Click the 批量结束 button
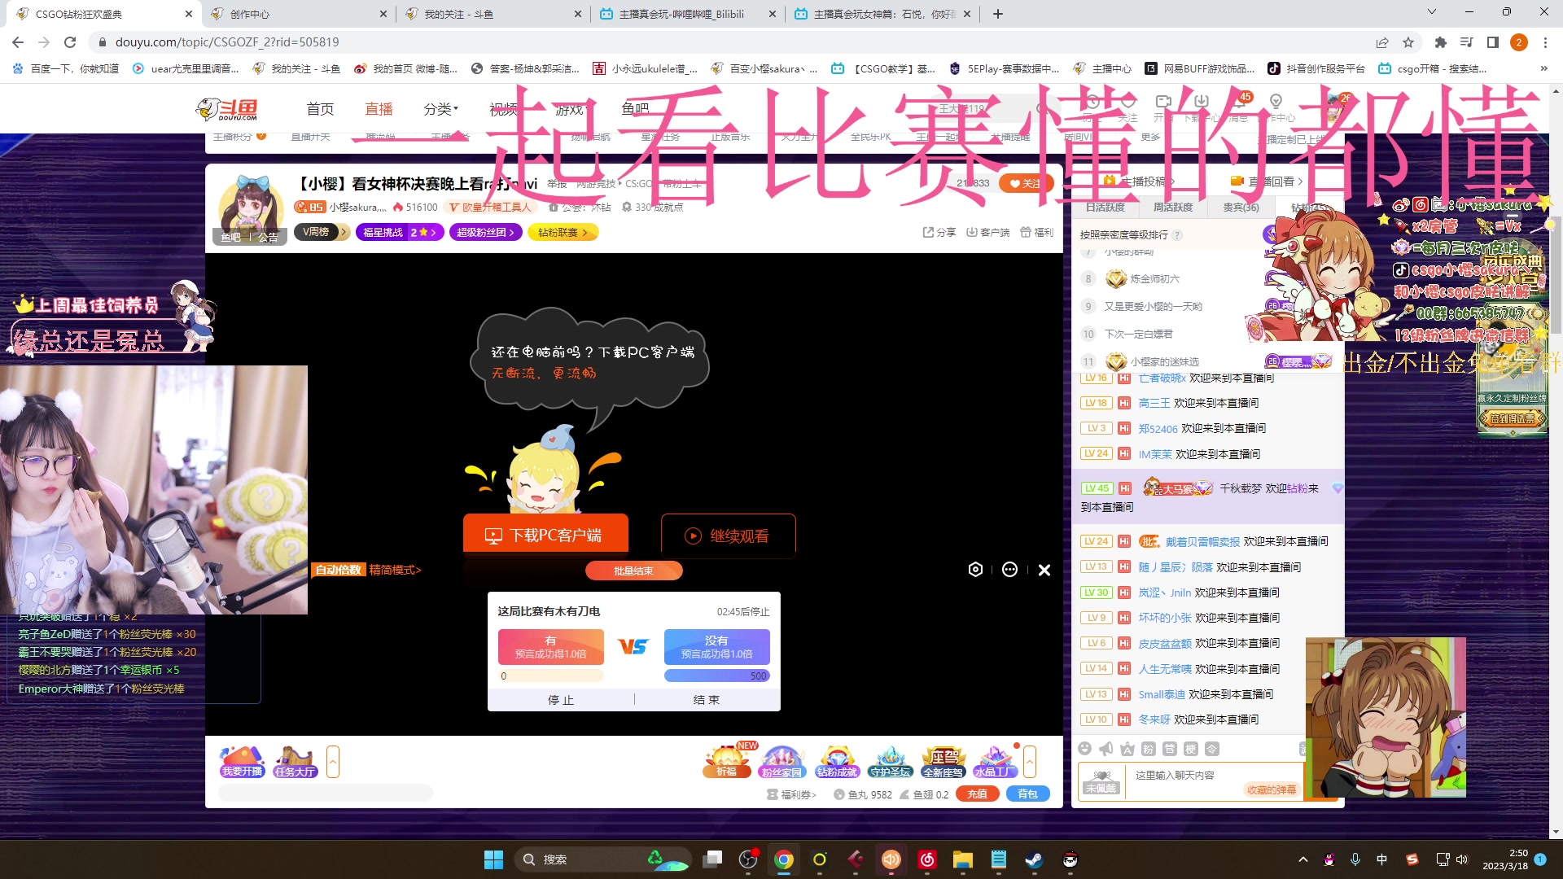The image size is (1563, 879). pyautogui.click(x=633, y=571)
